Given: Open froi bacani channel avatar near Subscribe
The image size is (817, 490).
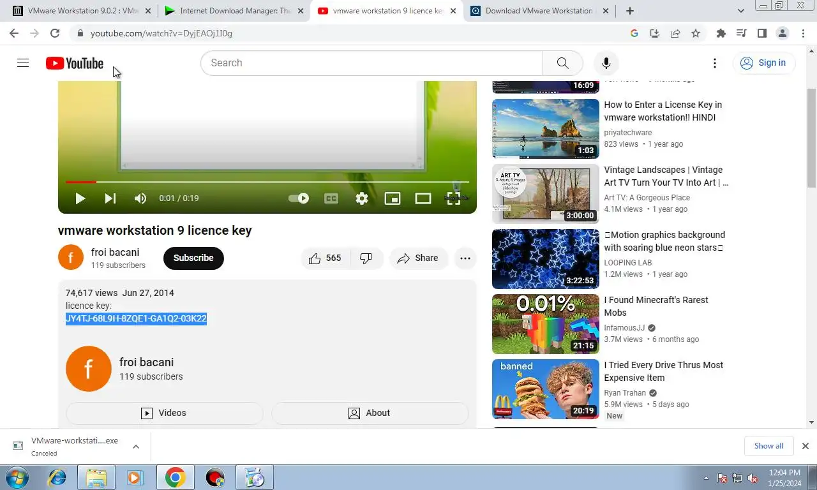Looking at the screenshot, I should (71, 258).
